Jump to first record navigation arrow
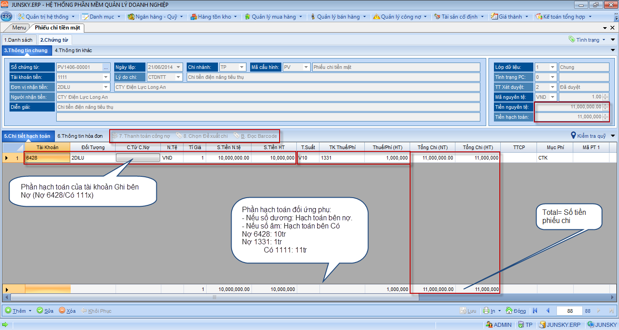Viewport: 619px width, 330px height. click(x=535, y=311)
